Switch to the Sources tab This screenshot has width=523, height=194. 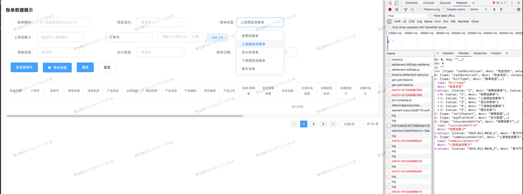pos(445,3)
